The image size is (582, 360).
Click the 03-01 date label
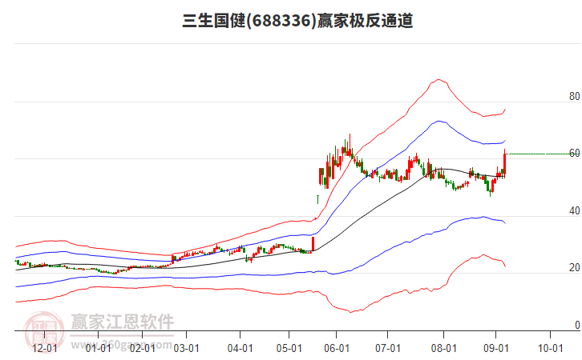pos(186,349)
